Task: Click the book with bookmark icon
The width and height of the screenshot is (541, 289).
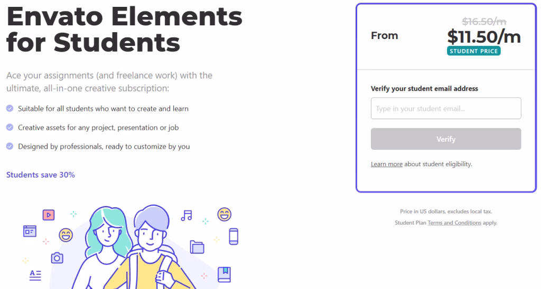Action: tap(224, 275)
